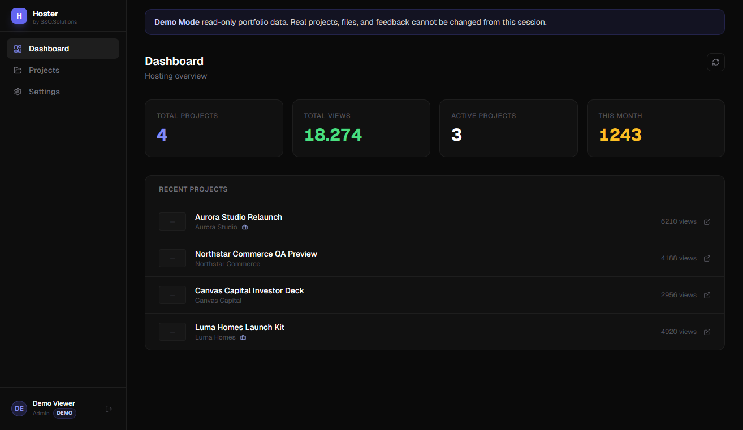Click the Aurora Studio Relaunch thumbnail
This screenshot has width=743, height=430.
pyautogui.click(x=172, y=221)
